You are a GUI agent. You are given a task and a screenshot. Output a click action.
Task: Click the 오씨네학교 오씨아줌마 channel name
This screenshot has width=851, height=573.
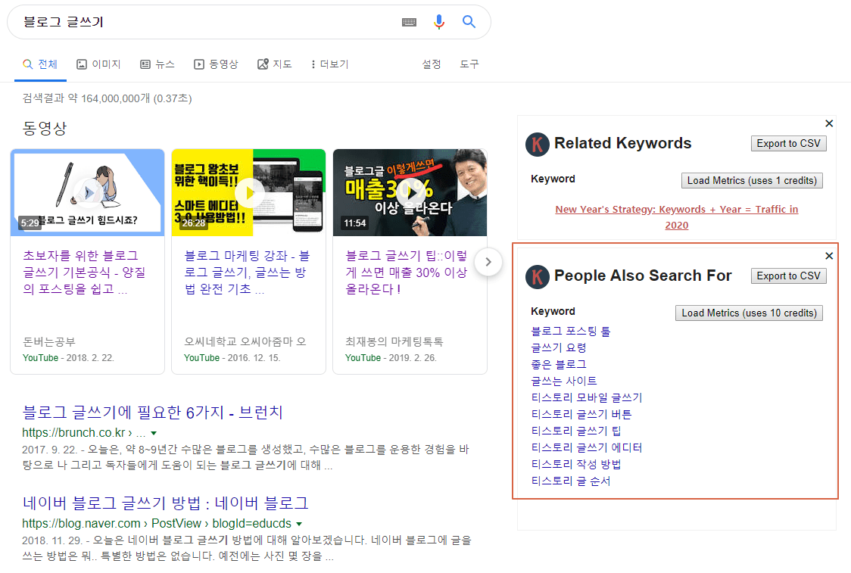pos(245,342)
